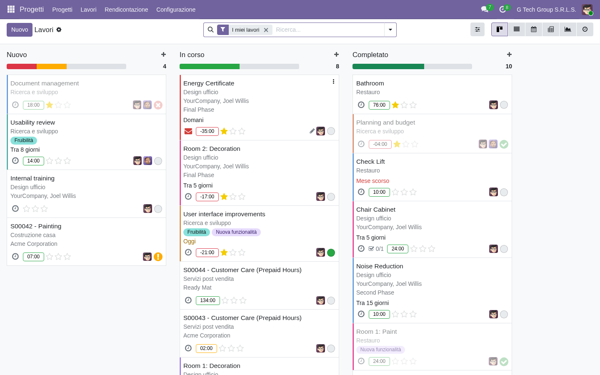Switch to activity view

[x=585, y=30]
